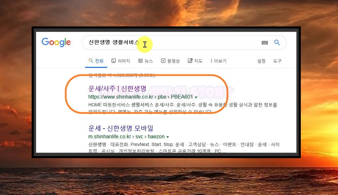This screenshot has height=195, width=338.
Task: Click the Google logo
Action: click(56, 42)
